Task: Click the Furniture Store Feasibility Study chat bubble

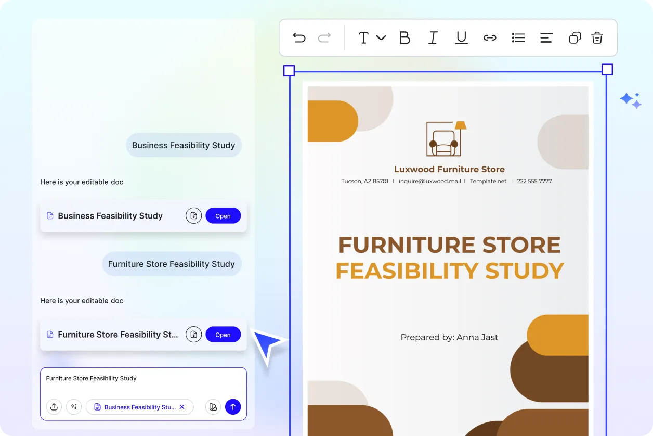Action: click(x=172, y=264)
